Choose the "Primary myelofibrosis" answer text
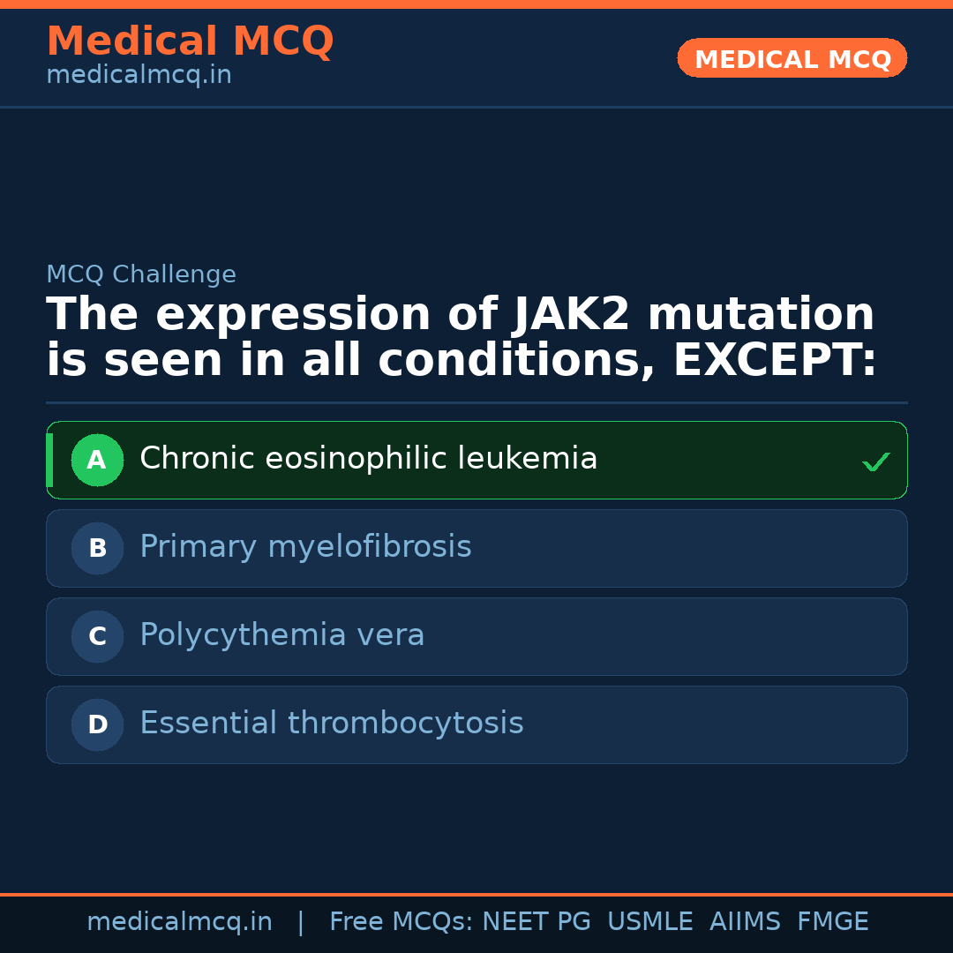Screen dimensions: 953x953 [305, 547]
